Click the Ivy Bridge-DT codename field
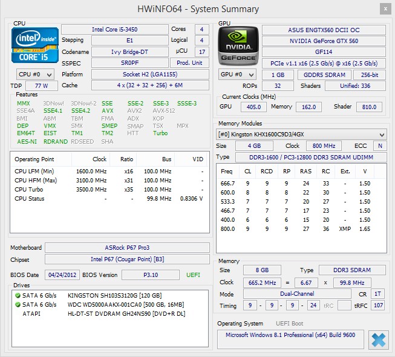 [x=129, y=52]
